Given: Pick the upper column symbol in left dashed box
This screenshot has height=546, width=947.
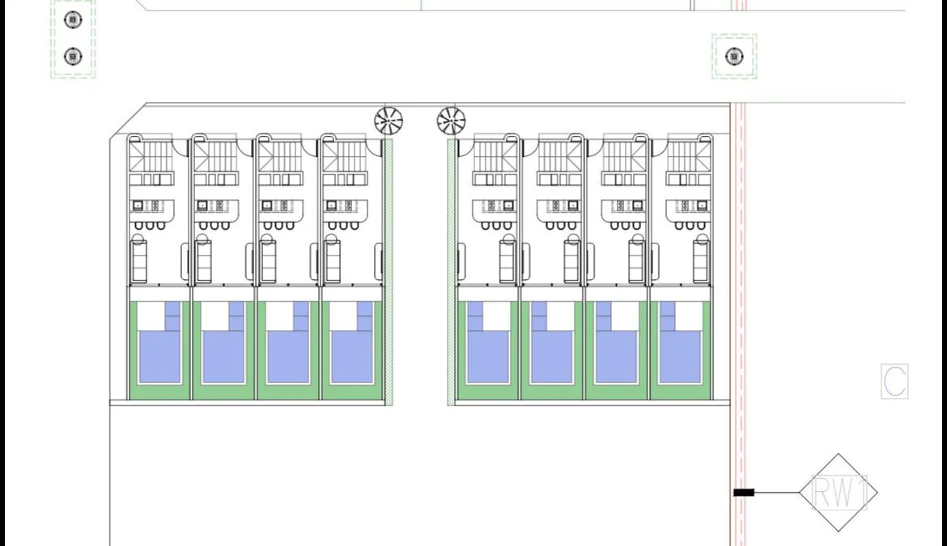Looking at the screenshot, I should [x=73, y=20].
